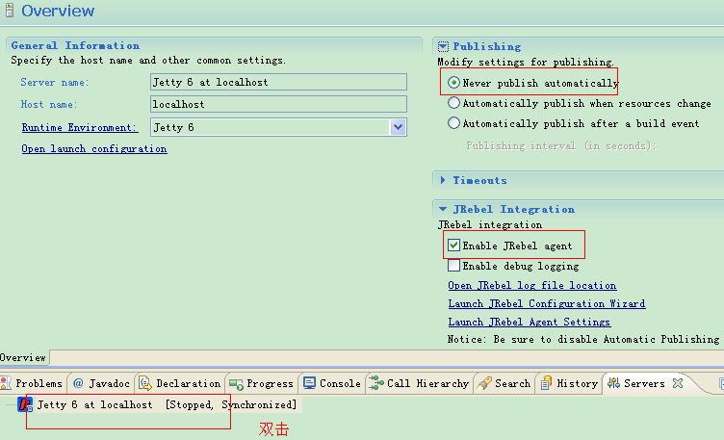724x440 pixels.
Task: Switch to the Declaration tab
Action: [181, 383]
